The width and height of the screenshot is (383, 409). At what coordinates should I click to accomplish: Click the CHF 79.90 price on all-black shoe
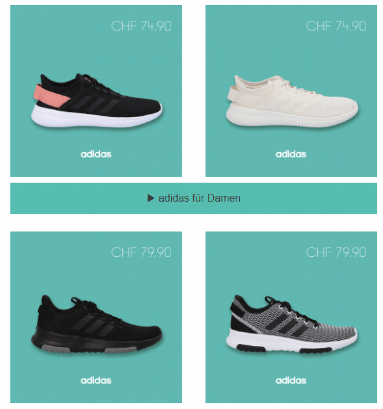141,252
